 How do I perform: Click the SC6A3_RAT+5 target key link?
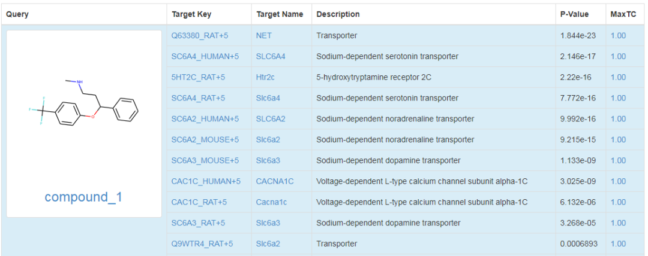pyautogui.click(x=198, y=223)
